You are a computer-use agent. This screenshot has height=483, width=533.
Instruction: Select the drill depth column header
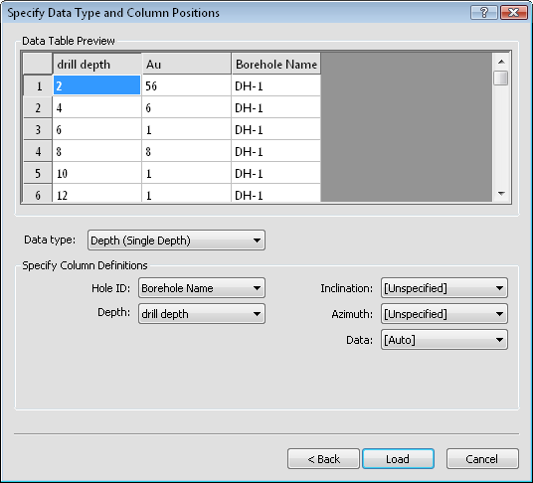coord(97,64)
